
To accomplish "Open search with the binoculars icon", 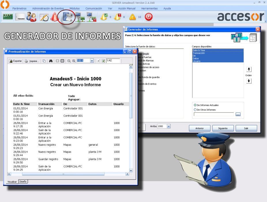I will [x=51, y=61].
